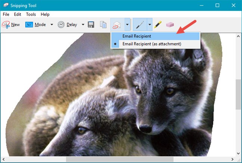
Task: Select the yellow Highlighter tool
Action: click(158, 25)
